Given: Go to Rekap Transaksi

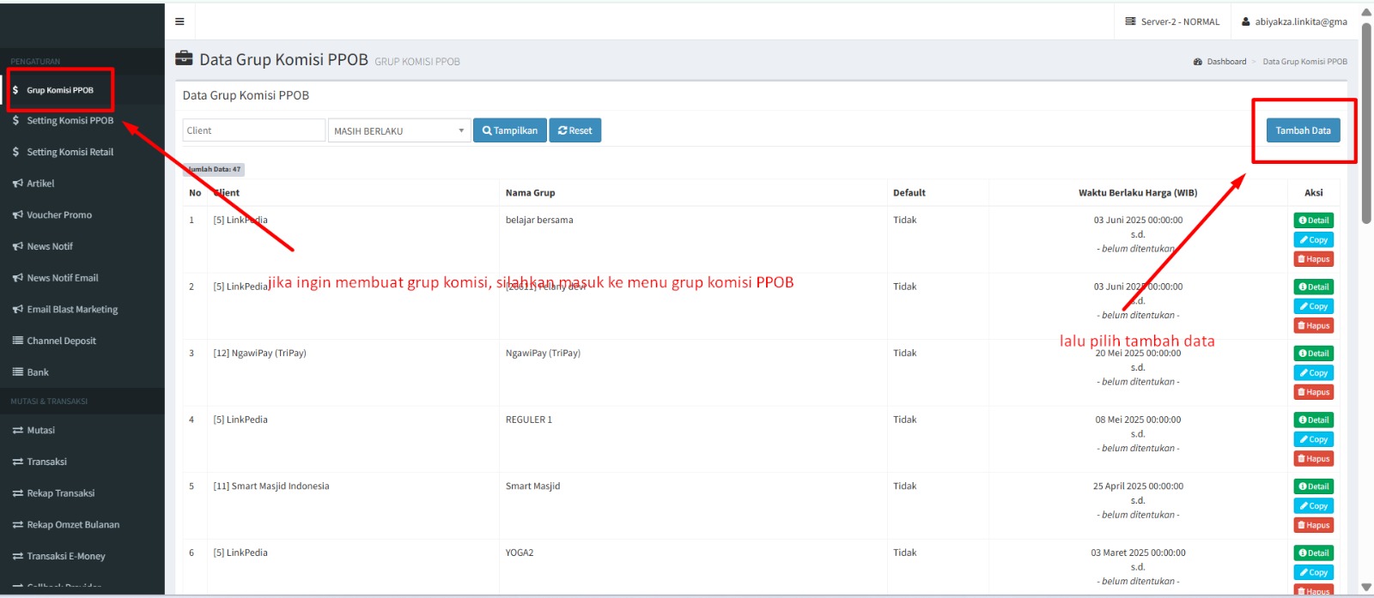Looking at the screenshot, I should click(60, 493).
